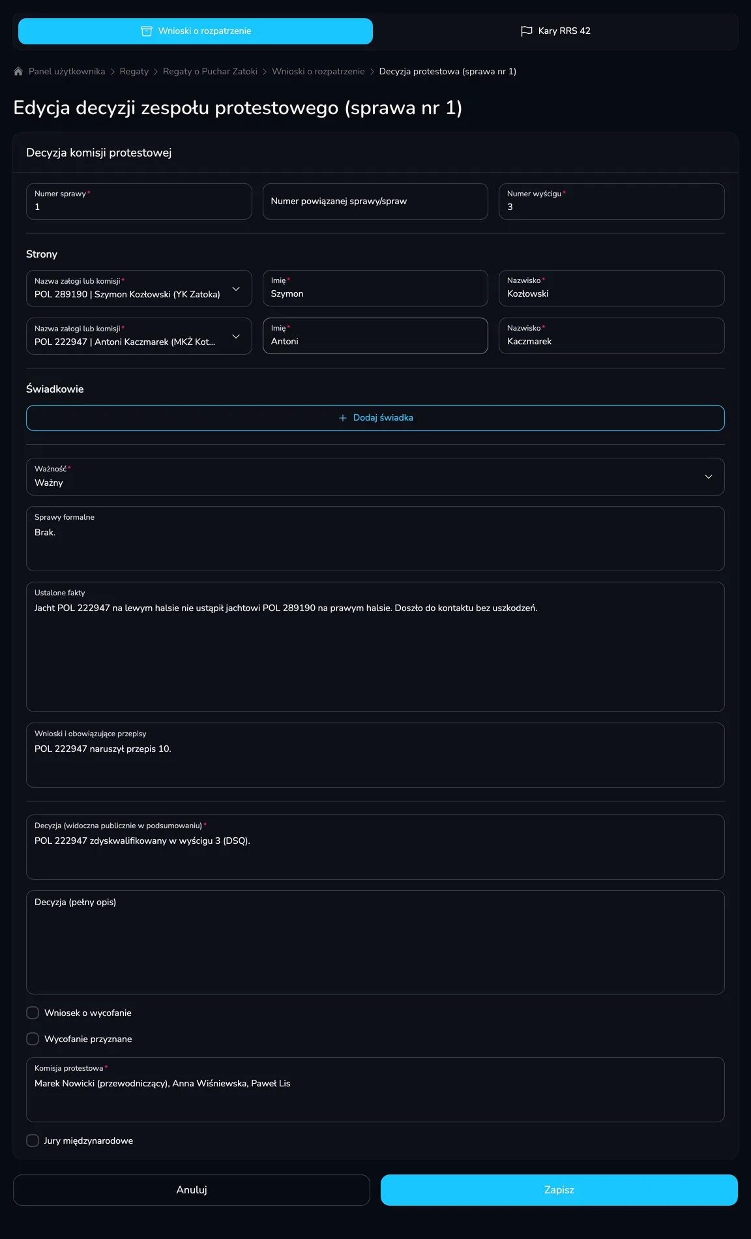Click the Imię field containing Antoni

(375, 336)
